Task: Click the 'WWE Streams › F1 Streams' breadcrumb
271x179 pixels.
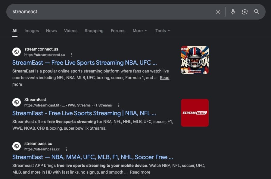Action: coord(90,105)
